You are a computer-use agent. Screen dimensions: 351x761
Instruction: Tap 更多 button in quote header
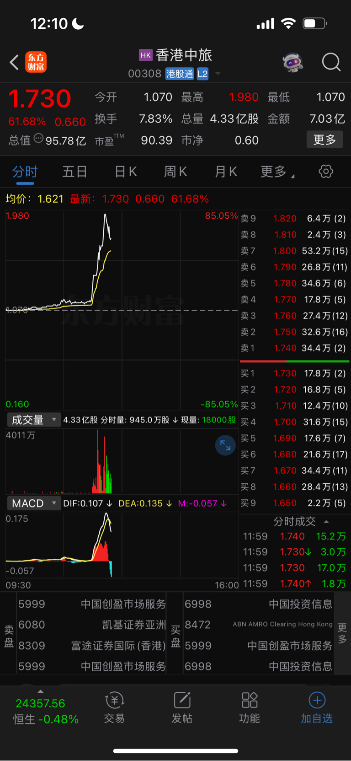tap(324, 140)
